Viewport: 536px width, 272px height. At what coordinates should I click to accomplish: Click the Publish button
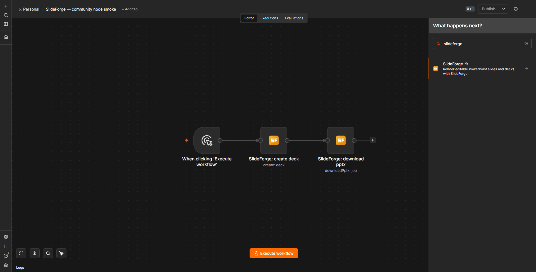click(x=489, y=9)
